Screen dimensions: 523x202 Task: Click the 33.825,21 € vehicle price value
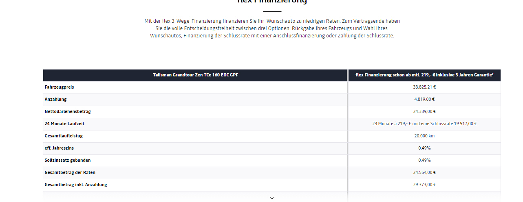coord(424,87)
